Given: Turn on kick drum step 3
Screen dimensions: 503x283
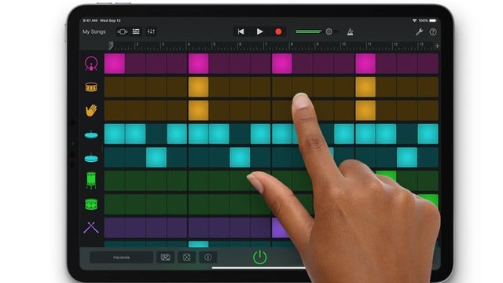Looking at the screenshot, I should [156, 64].
